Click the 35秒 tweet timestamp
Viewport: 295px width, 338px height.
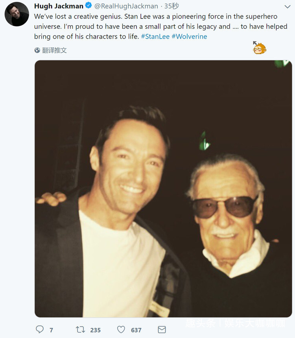click(x=171, y=6)
